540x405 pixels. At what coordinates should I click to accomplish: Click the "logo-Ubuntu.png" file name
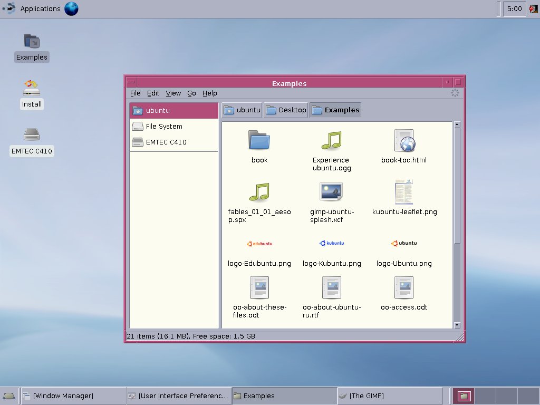coord(404,264)
